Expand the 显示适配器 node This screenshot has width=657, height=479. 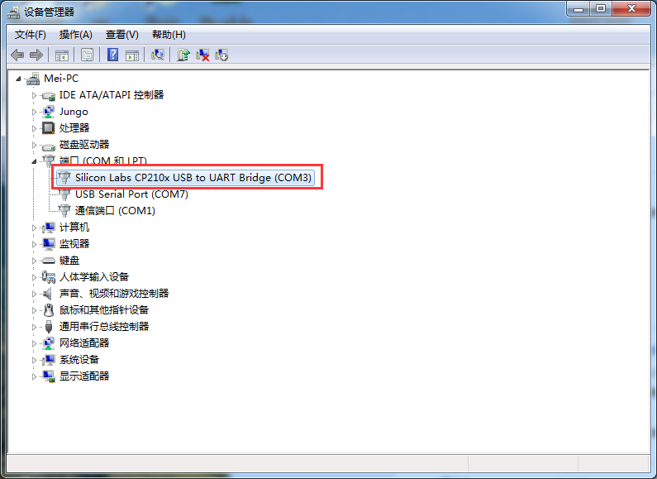coord(35,376)
